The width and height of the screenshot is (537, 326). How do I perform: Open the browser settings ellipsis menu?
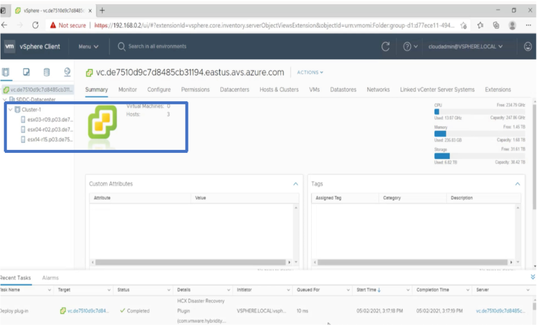pyautogui.click(x=529, y=25)
